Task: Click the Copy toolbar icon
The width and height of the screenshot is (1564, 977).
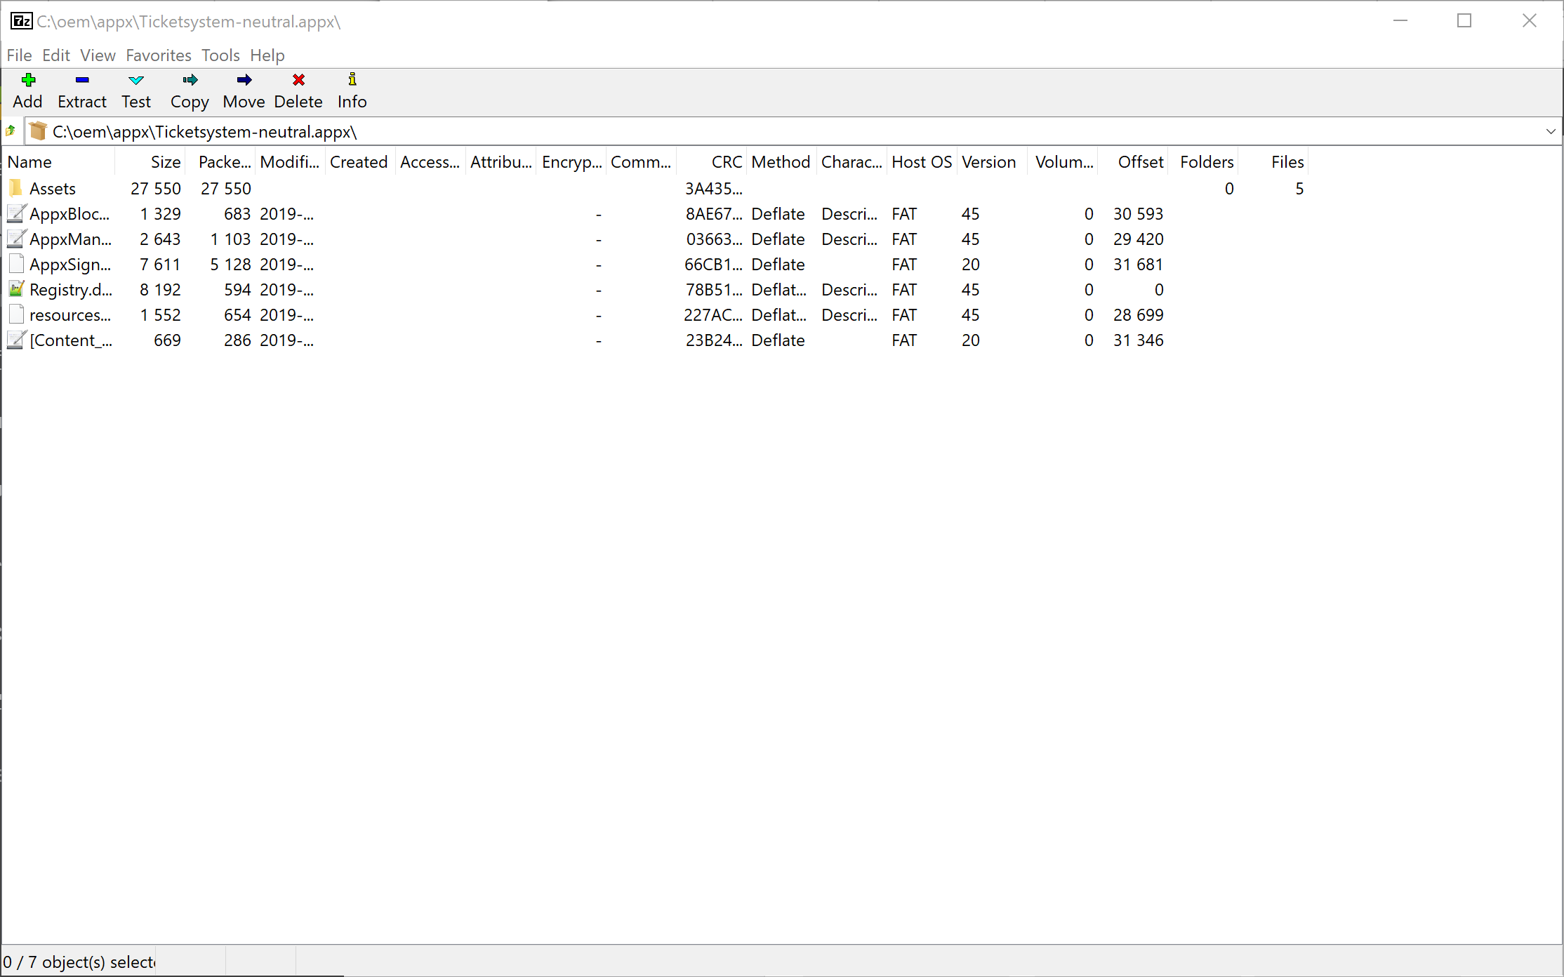Action: (x=188, y=90)
